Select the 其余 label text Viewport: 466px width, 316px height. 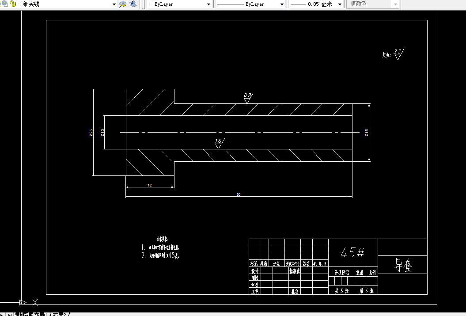(386, 55)
